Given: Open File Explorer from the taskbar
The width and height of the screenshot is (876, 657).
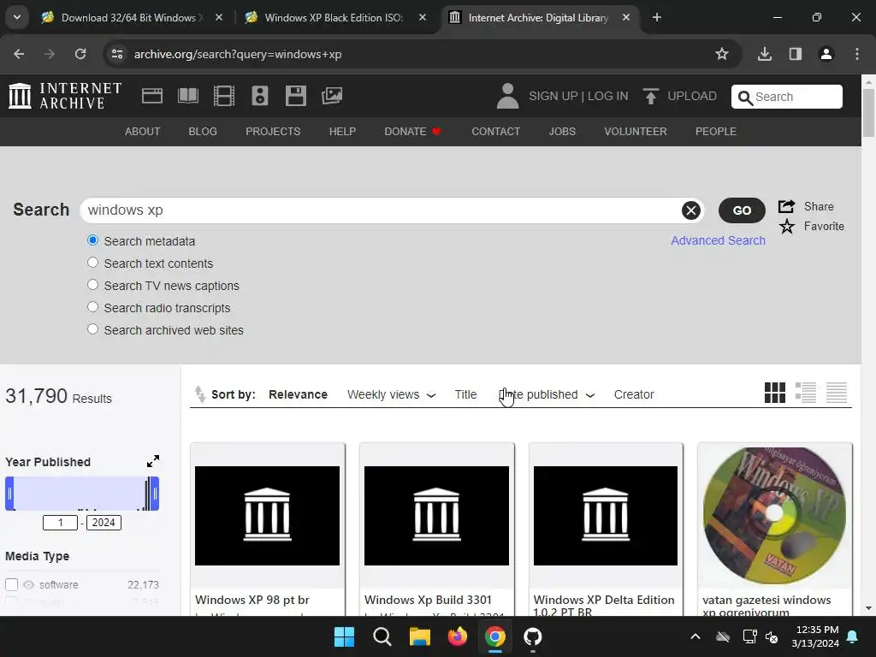Looking at the screenshot, I should coord(419,636).
